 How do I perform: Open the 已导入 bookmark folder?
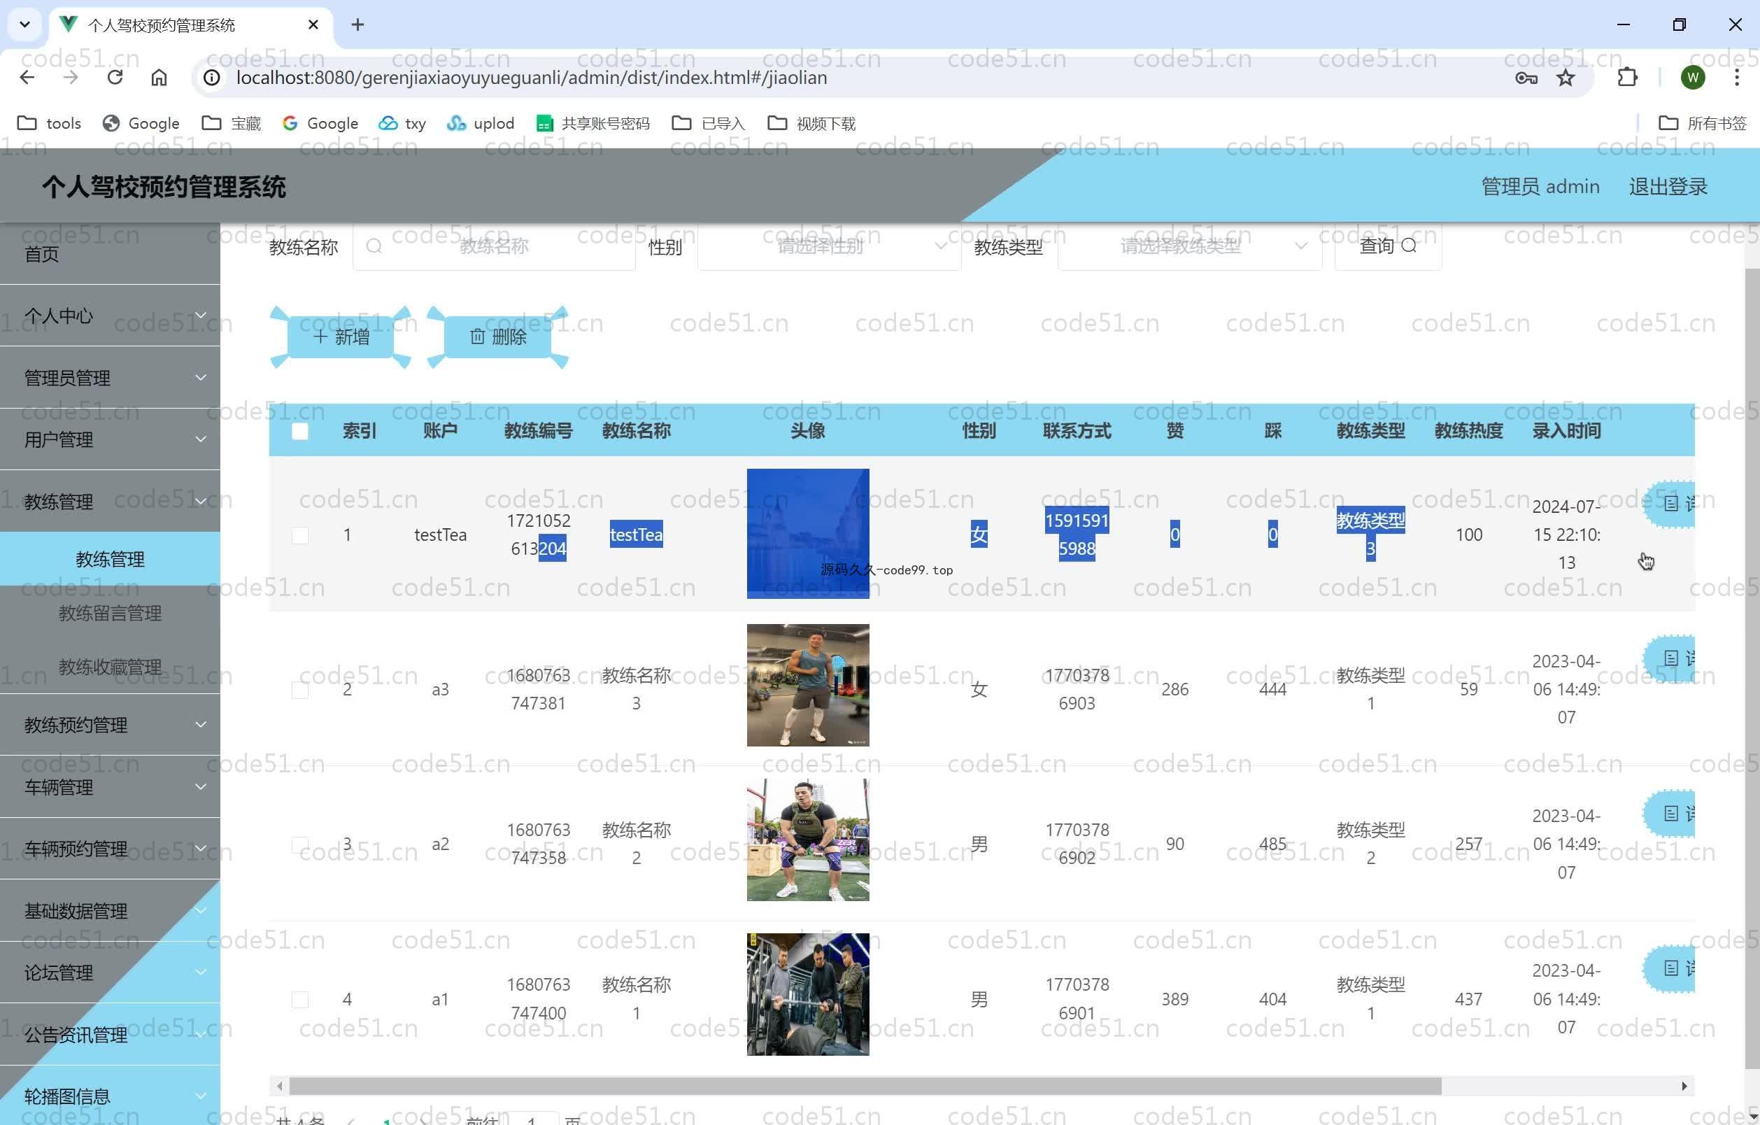[708, 124]
